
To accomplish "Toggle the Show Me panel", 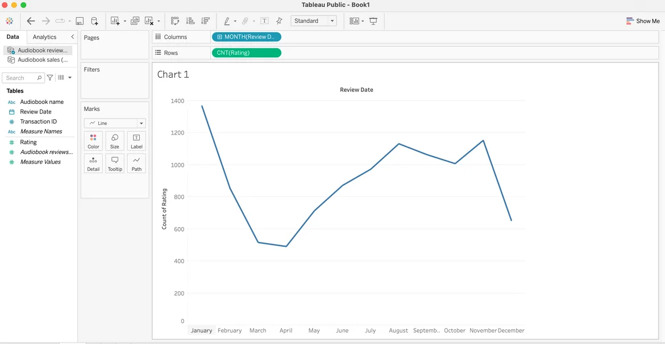I will point(643,21).
